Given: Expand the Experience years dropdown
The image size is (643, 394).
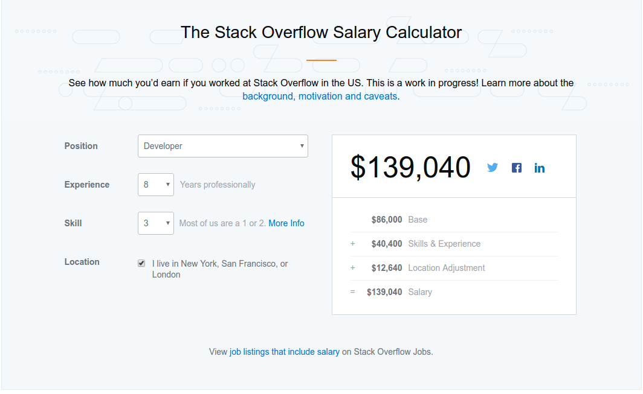Looking at the screenshot, I should click(156, 185).
